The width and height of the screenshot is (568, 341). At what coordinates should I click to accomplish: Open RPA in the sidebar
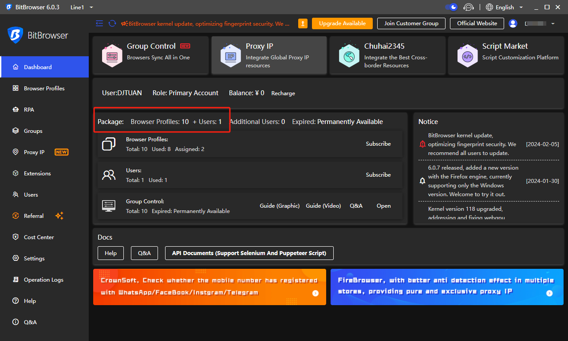pyautogui.click(x=44, y=109)
